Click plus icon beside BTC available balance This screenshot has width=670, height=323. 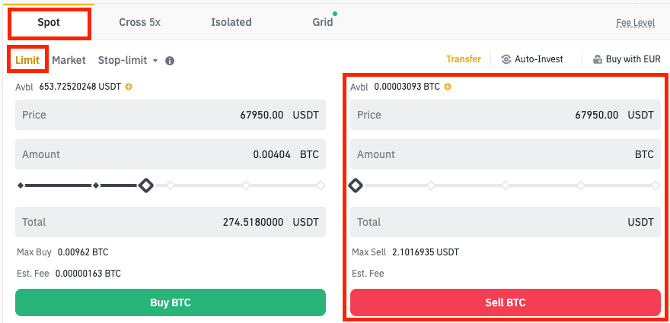(x=448, y=87)
